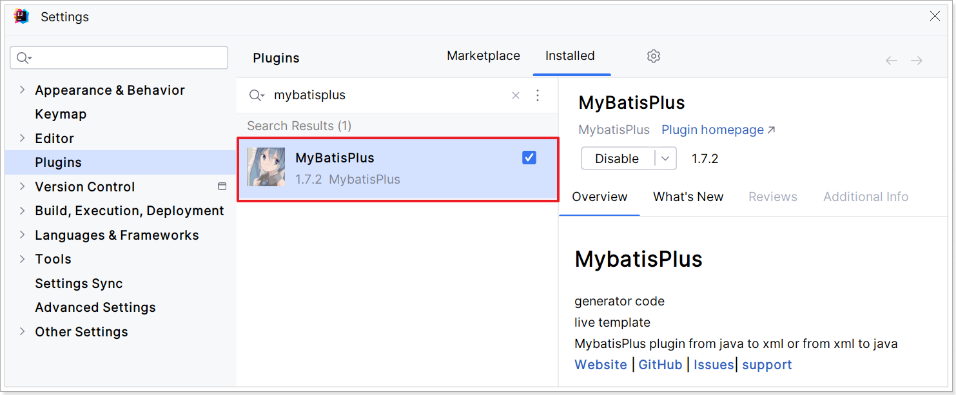The width and height of the screenshot is (956, 395).
Task: Click the Plugins header title
Action: 276,58
